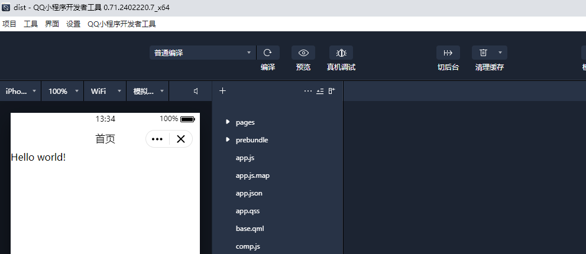Click the simulator capsule close X button
Screen dimensions: 586x254
click(181, 139)
